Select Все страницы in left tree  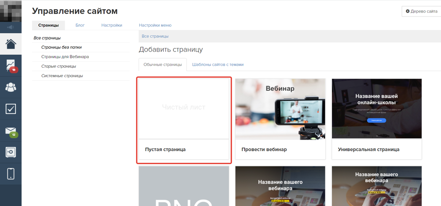[47, 38]
